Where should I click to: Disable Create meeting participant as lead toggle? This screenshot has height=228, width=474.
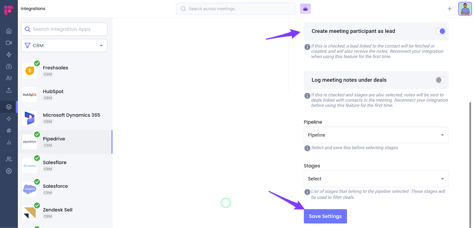point(440,31)
